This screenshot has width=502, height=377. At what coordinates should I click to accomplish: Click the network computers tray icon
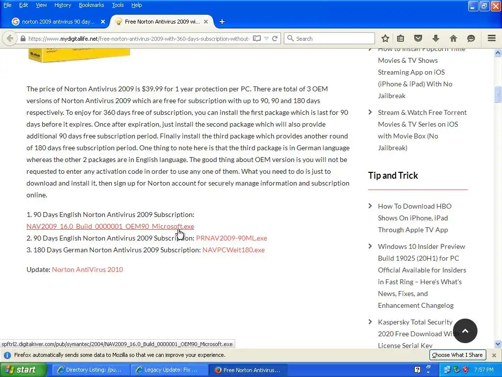click(447, 370)
